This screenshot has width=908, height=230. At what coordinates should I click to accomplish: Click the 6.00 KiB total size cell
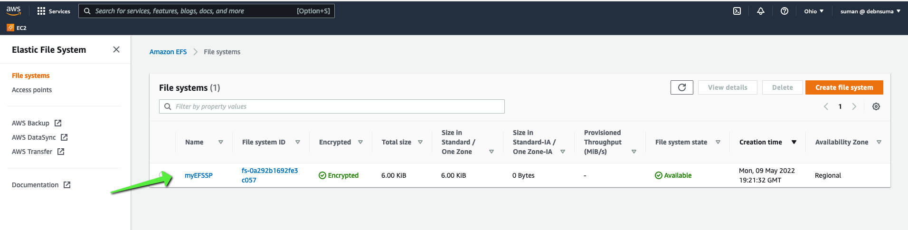click(394, 175)
